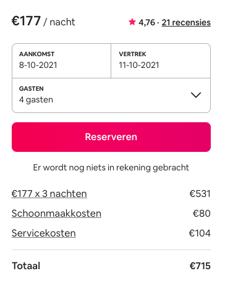Select the Aankomst check-in date field
The width and height of the screenshot is (225, 284).
[x=61, y=61]
